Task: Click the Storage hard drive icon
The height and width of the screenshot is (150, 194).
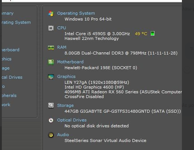Action: tap(51, 105)
